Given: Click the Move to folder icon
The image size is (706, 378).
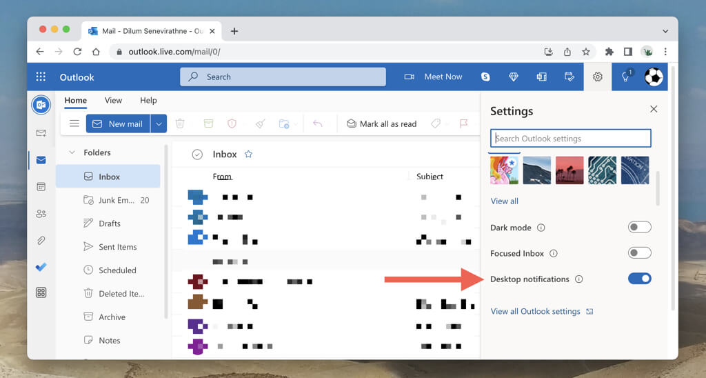Looking at the screenshot, I should [x=283, y=123].
